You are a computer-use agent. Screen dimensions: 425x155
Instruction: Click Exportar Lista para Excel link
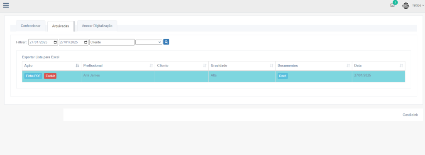(x=41, y=57)
